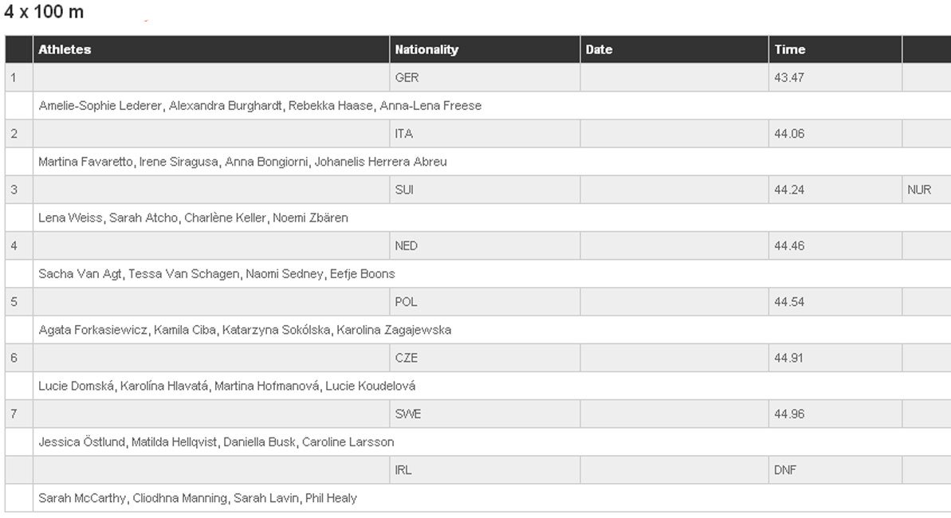Click the German relay team athlete names

click(260, 105)
